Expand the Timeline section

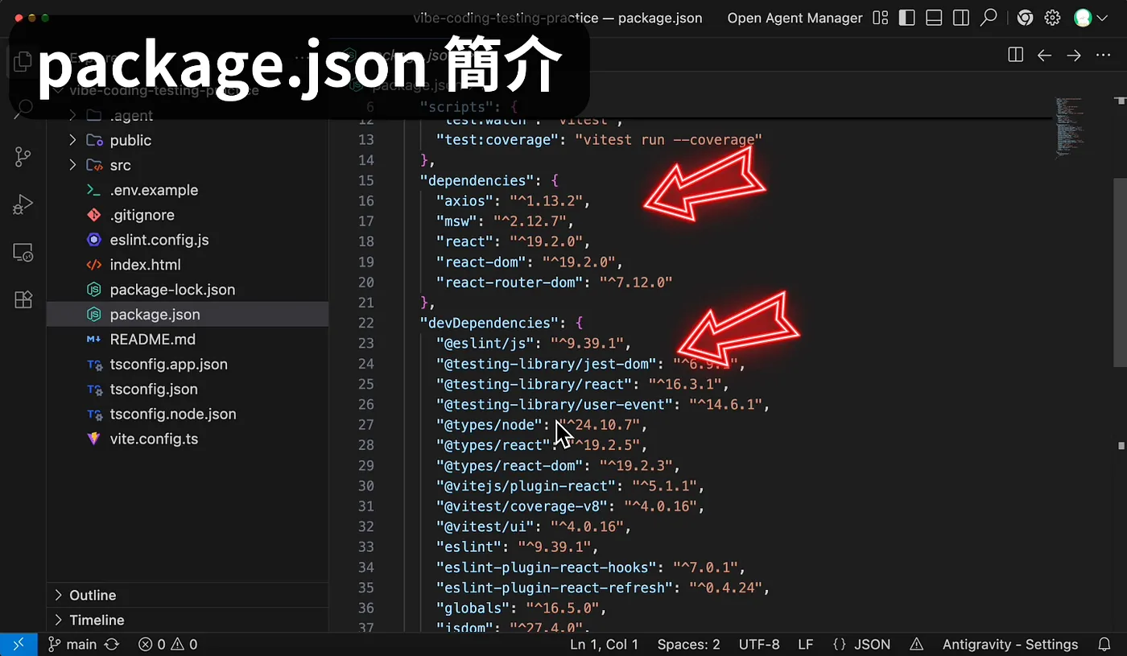[187, 620]
